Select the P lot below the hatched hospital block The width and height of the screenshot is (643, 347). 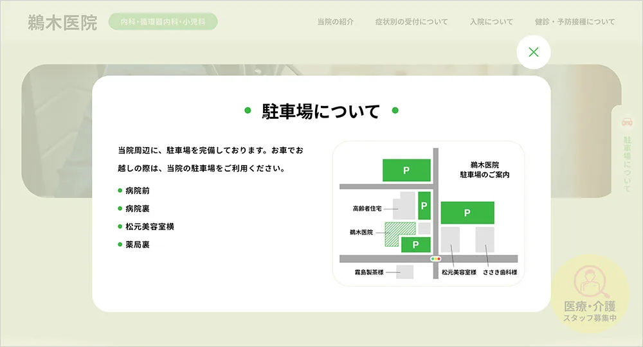click(415, 244)
